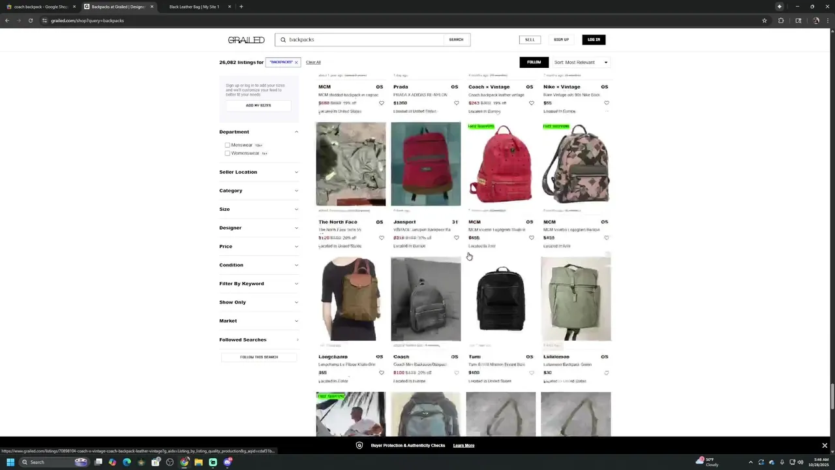Click ADD MY SIZES button
Viewport: 835px width, 470px height.
pos(258,105)
